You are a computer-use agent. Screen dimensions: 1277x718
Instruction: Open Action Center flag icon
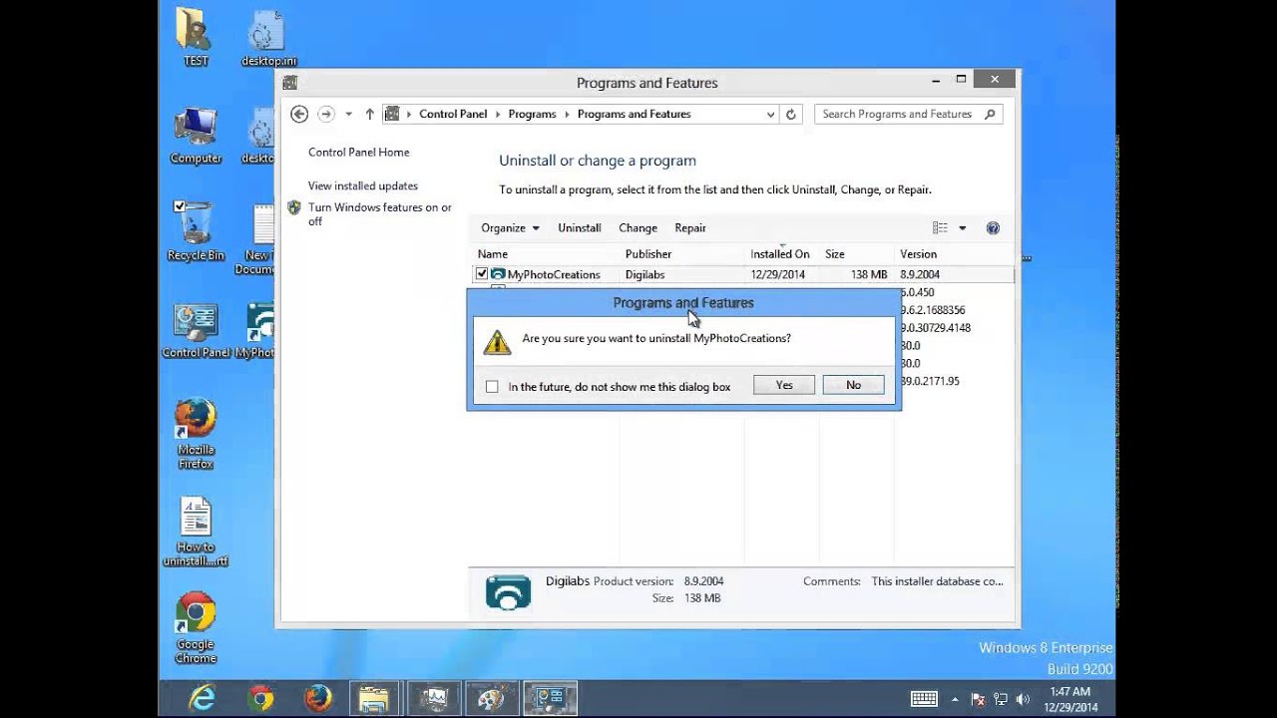point(979,699)
